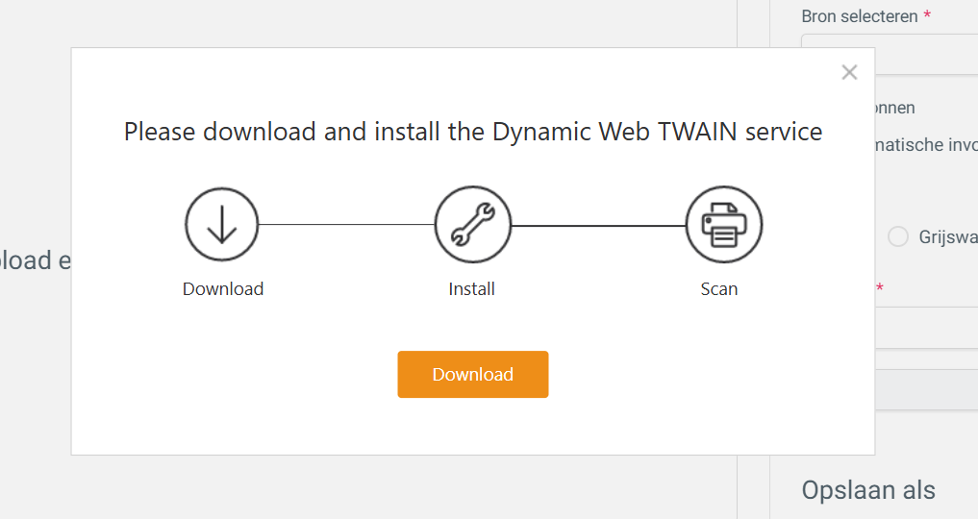Screen dimensions: 978x519
Task: Click the Download arrow circle icon
Action: point(221,224)
